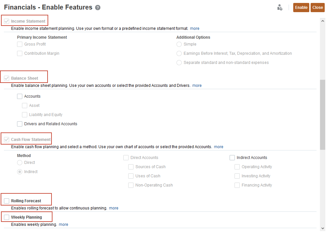Check the balance sheet Accounts checkbox

(x=20, y=96)
